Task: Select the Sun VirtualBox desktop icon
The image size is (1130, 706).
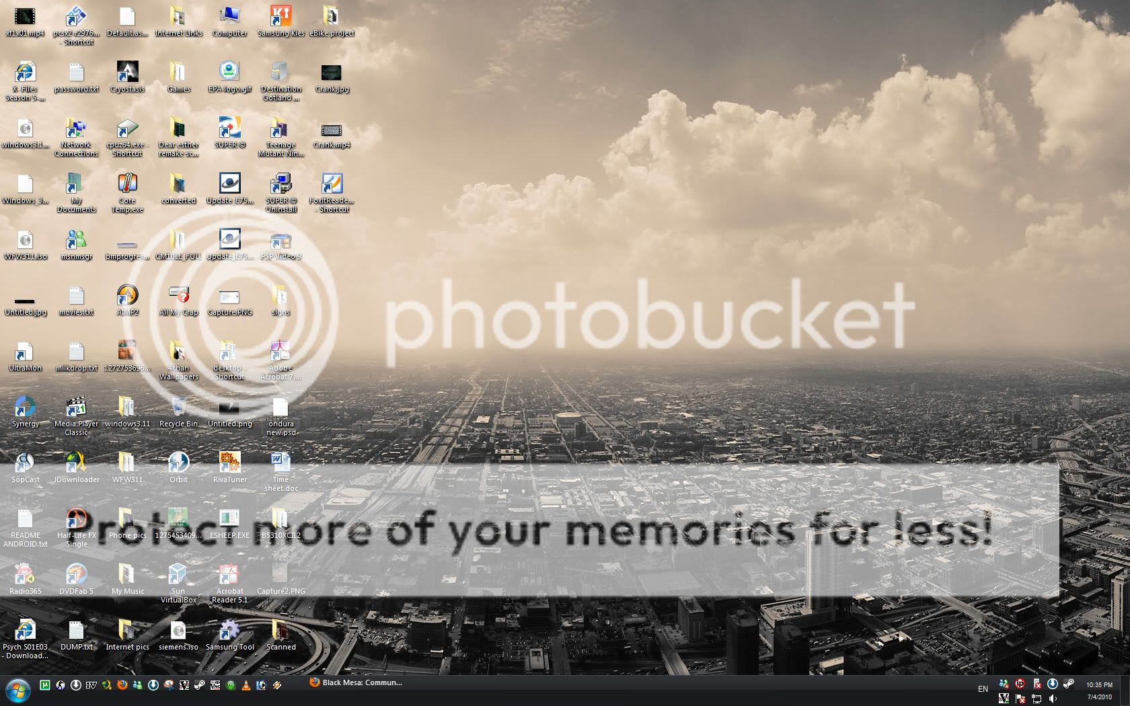Action: 178,576
